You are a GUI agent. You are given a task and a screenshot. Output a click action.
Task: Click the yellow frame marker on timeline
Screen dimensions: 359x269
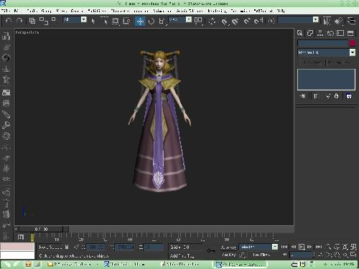click(x=32, y=237)
